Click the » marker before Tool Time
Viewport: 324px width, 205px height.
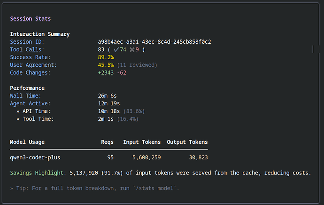pos(18,119)
